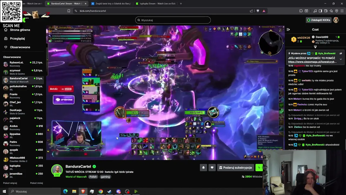Screen dimensions: 346x195
Task: Open RybsonLoL channel in followed list
Action: [x=23, y=64]
